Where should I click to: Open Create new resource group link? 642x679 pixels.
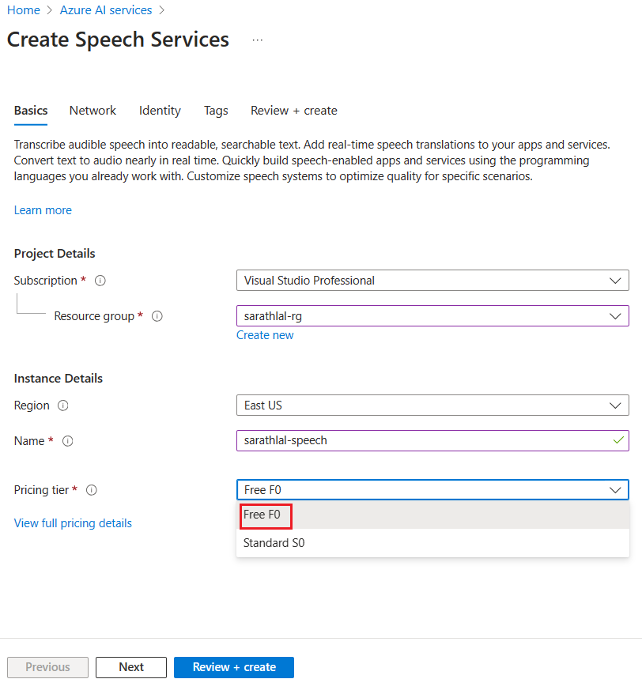coord(264,334)
